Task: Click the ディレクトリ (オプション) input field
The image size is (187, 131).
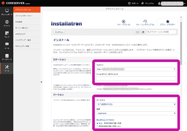Action: pos(136,79)
